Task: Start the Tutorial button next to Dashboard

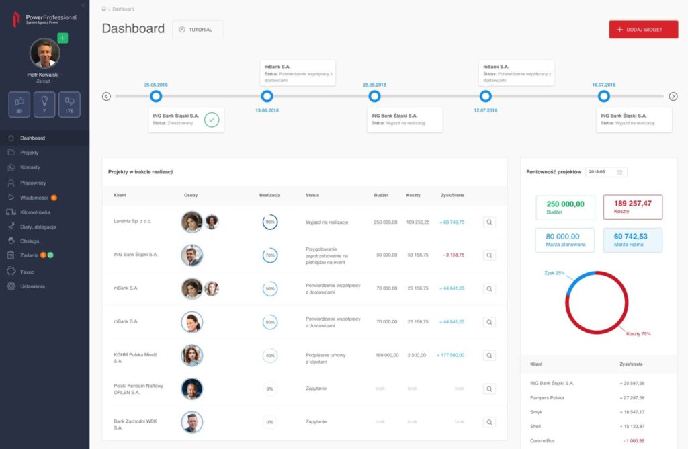Action: [198, 30]
